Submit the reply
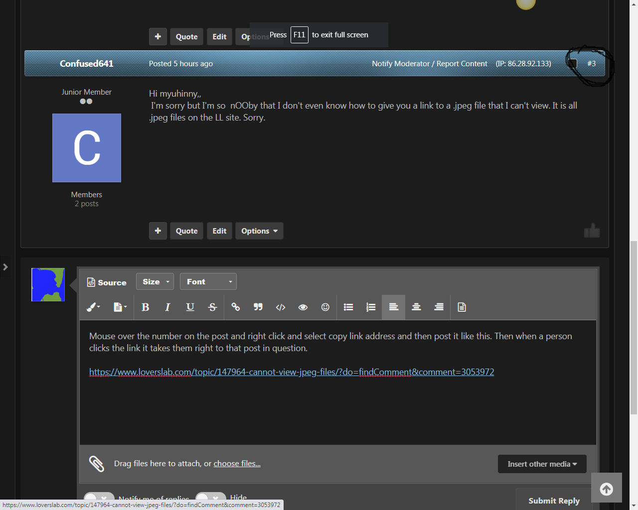The width and height of the screenshot is (638, 510). tap(554, 500)
